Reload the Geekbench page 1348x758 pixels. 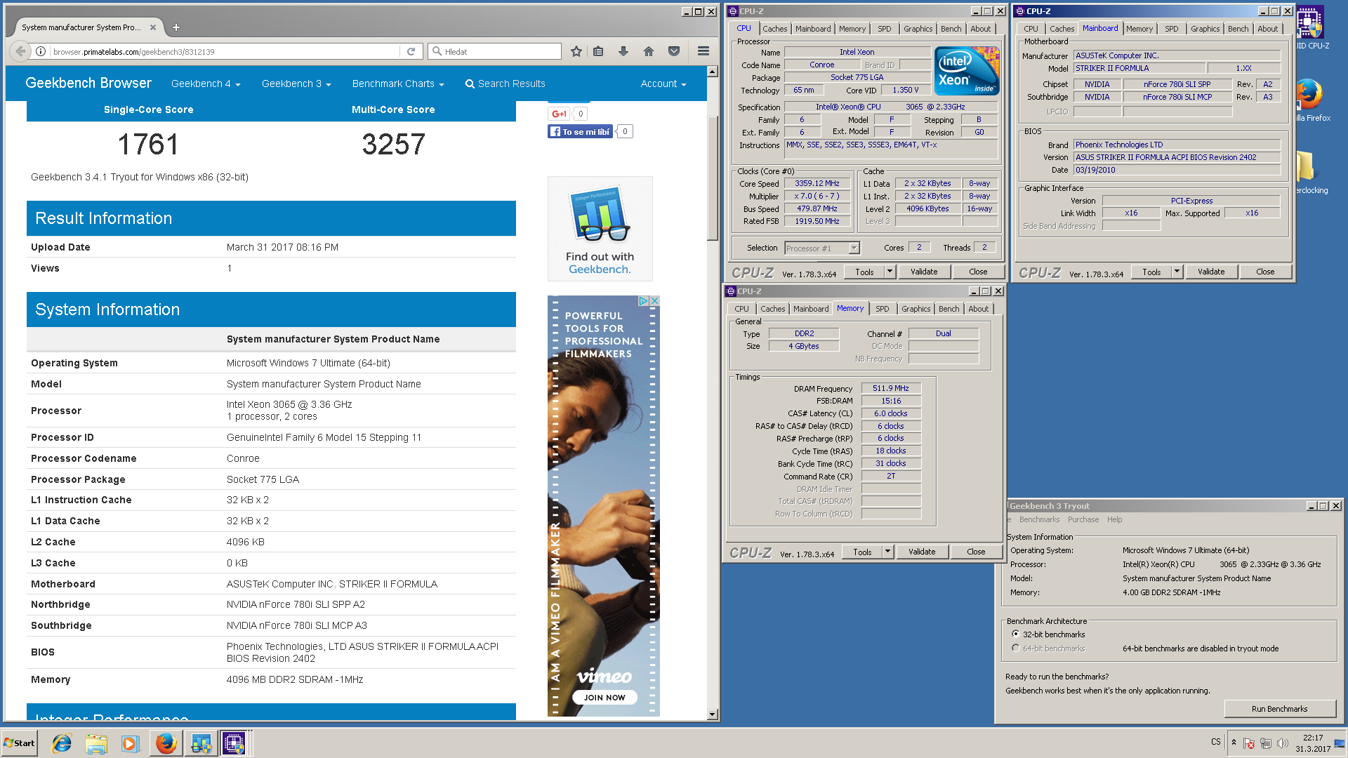point(411,51)
